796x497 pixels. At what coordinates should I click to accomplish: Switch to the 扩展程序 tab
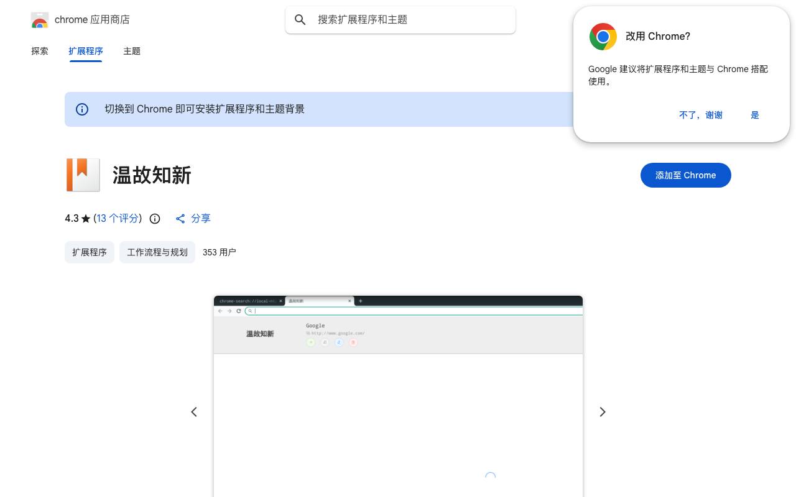point(86,51)
